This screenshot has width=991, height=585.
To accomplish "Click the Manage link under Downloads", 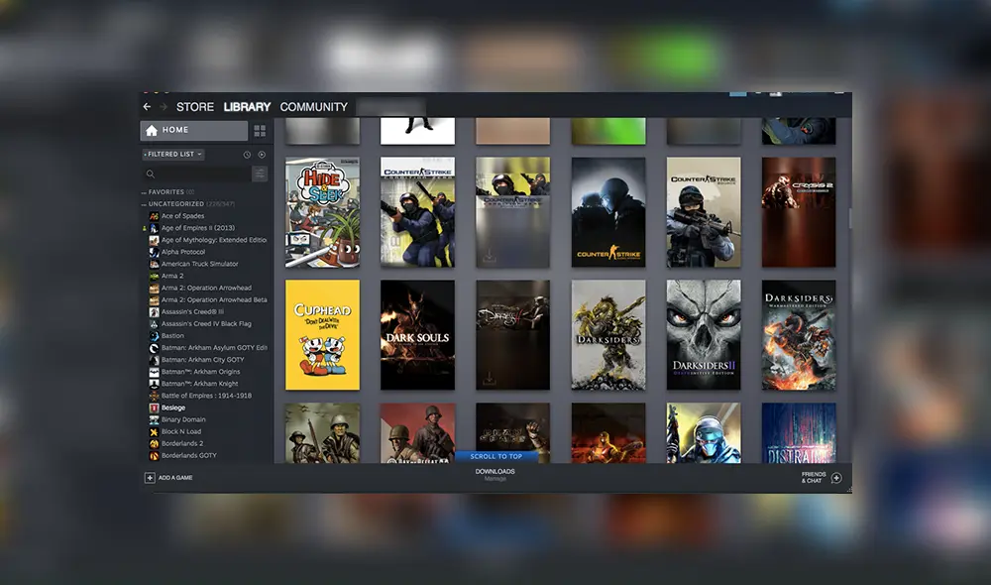I will click(493, 477).
